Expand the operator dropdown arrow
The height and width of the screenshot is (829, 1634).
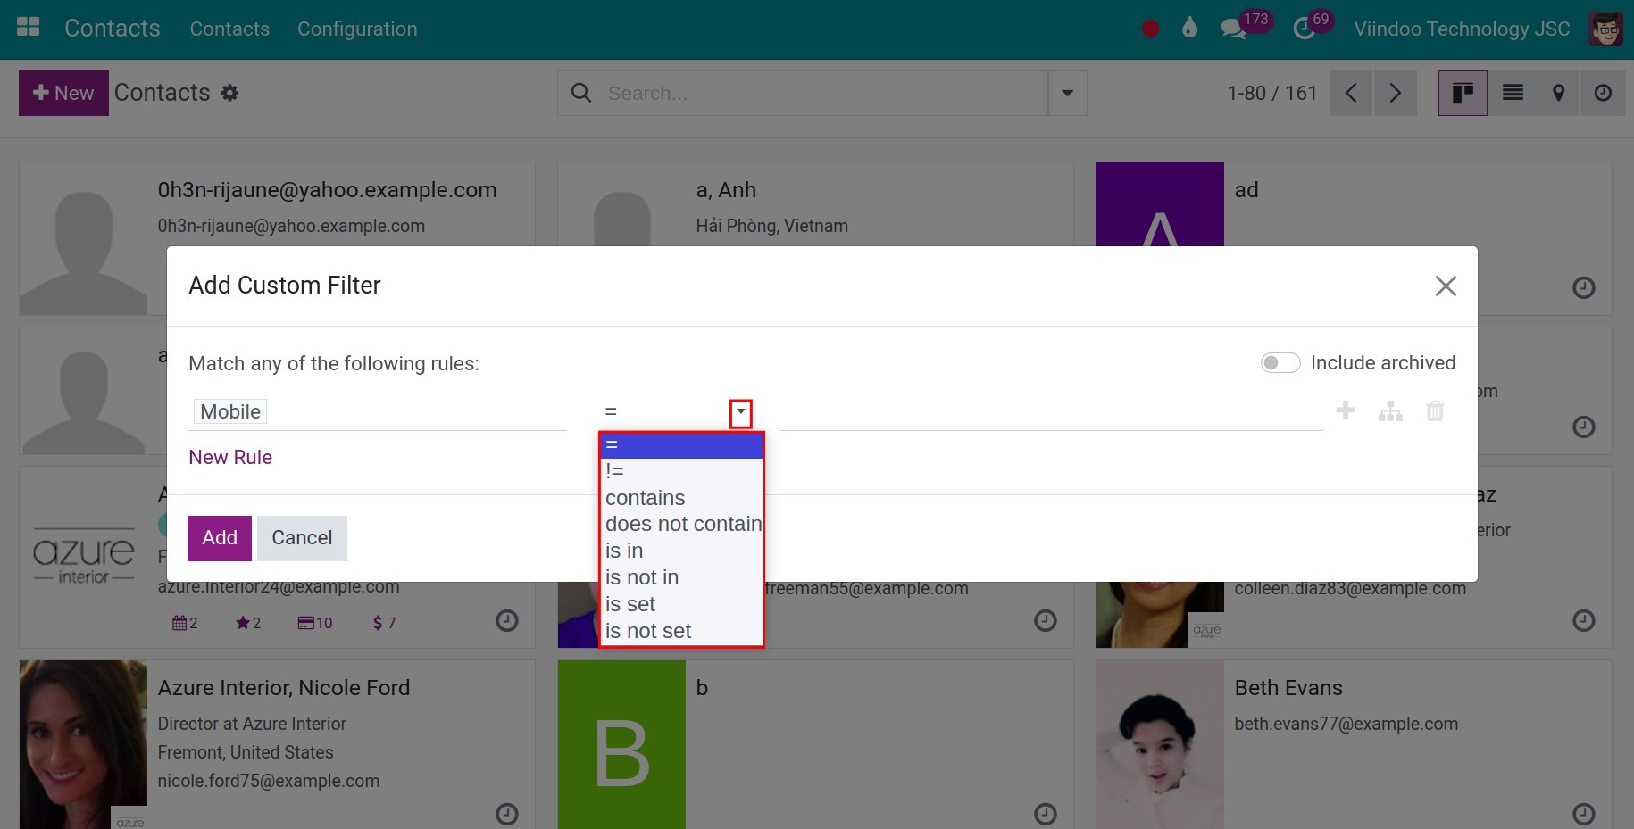(x=741, y=412)
